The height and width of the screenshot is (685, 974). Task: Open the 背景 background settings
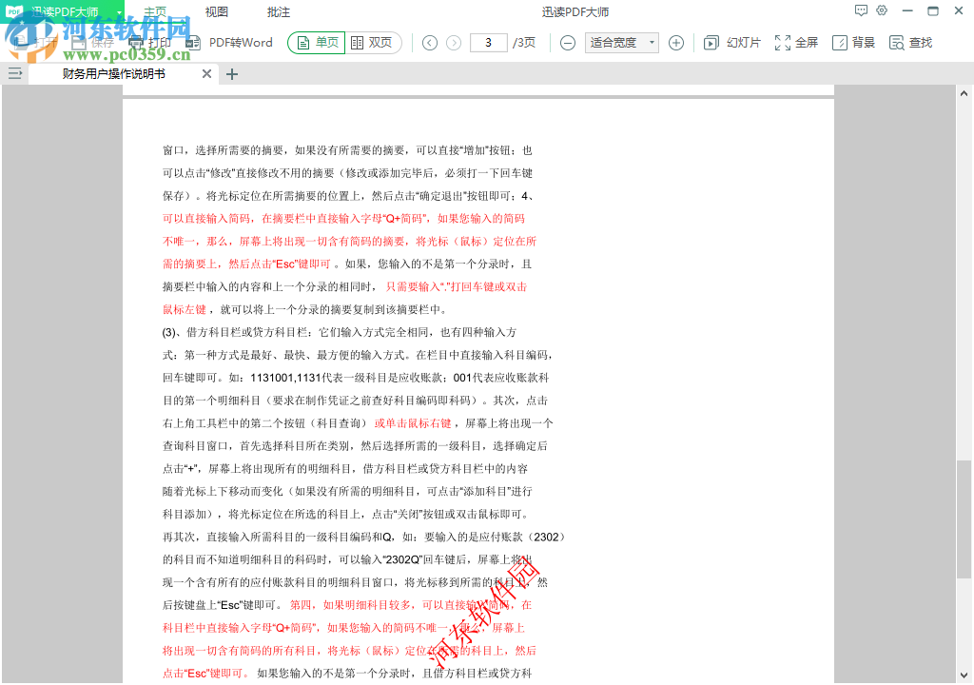(852, 42)
